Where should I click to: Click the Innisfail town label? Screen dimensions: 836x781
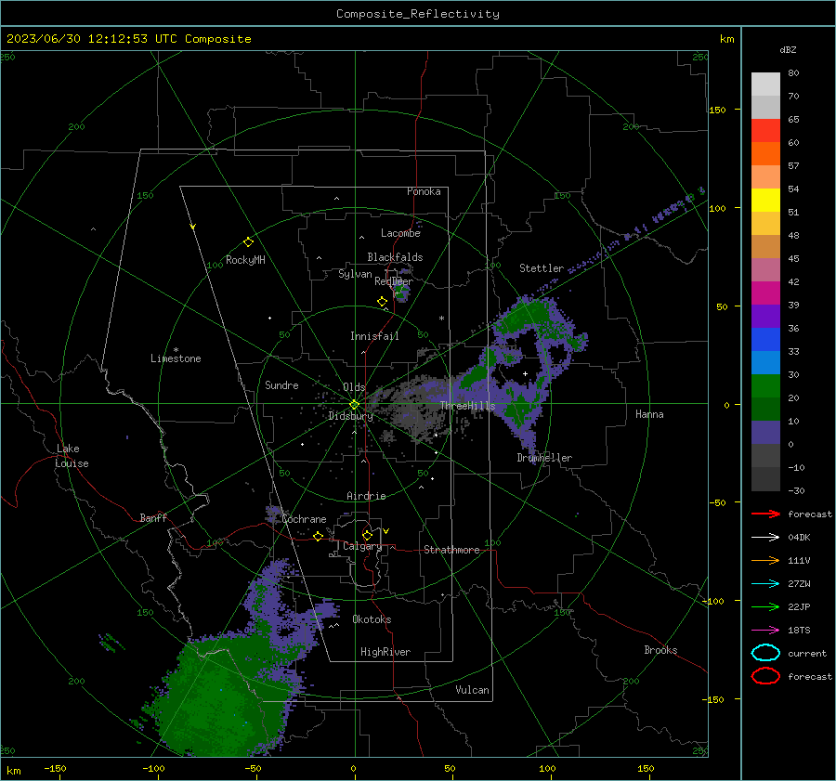coord(374,336)
